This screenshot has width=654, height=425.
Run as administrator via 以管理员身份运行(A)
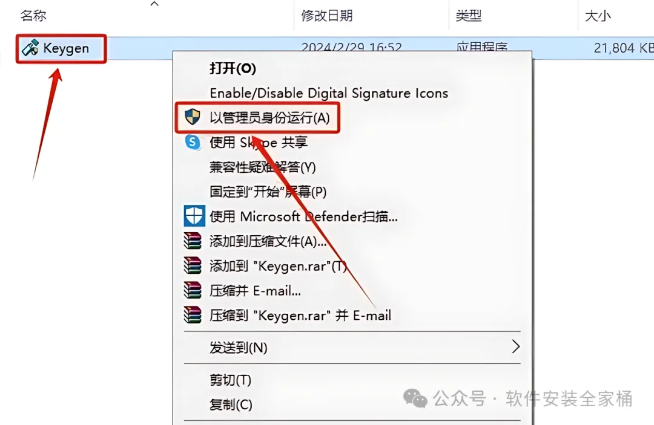[269, 118]
